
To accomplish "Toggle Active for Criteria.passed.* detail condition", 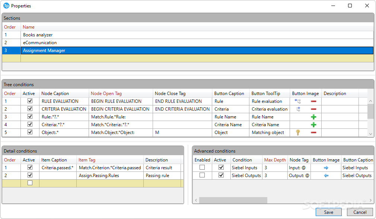I will (x=30, y=167).
